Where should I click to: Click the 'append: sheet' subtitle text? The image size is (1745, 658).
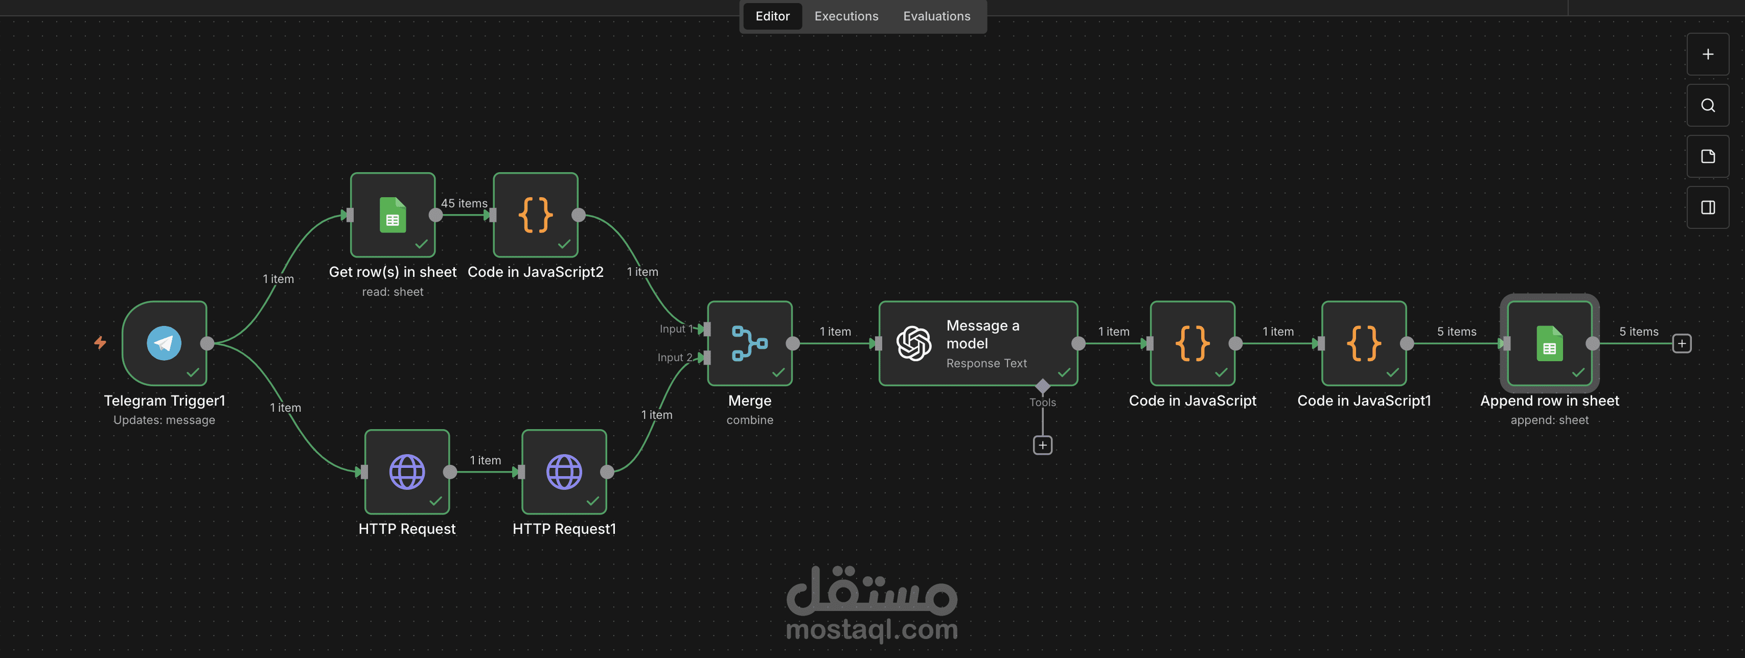(x=1550, y=420)
